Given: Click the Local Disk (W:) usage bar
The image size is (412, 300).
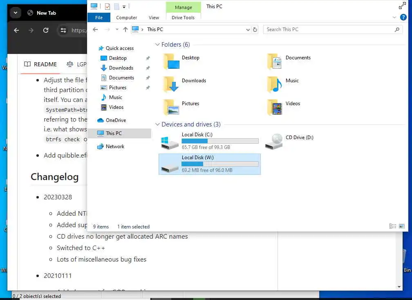Looking at the screenshot, I should coord(220,164).
